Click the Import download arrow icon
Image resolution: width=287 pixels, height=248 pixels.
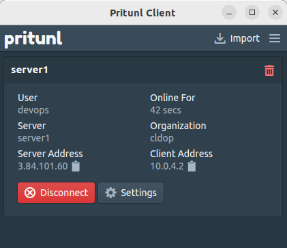220,38
